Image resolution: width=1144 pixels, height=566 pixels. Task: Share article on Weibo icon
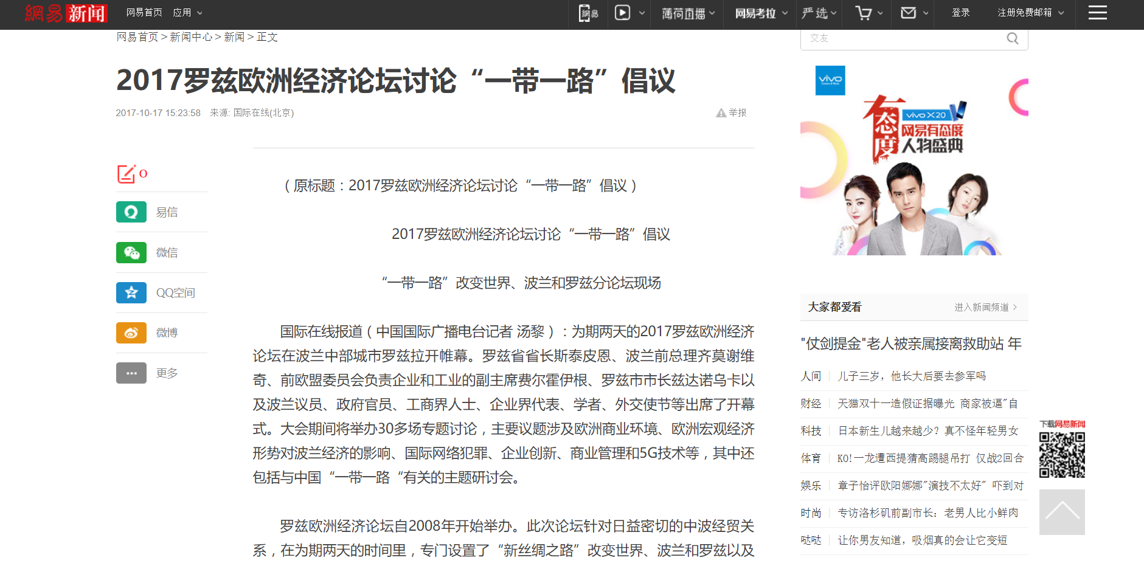(131, 333)
